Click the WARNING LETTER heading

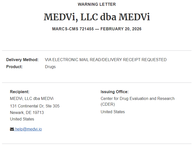(x=97, y=4)
